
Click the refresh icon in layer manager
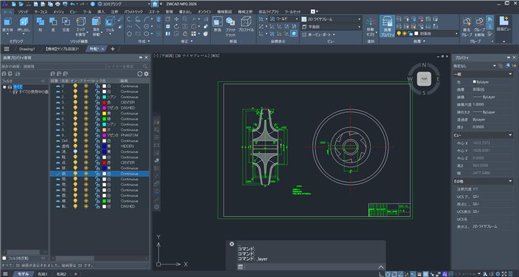coord(140,73)
